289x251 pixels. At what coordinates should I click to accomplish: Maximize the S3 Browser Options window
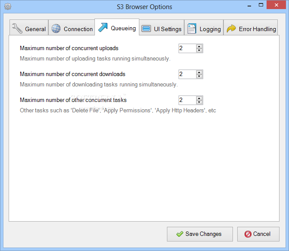pyautogui.click(x=261, y=5)
